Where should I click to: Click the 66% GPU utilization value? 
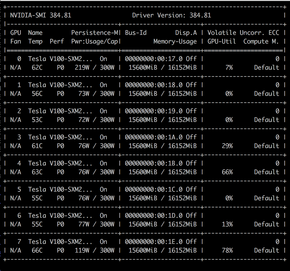tap(227, 172)
